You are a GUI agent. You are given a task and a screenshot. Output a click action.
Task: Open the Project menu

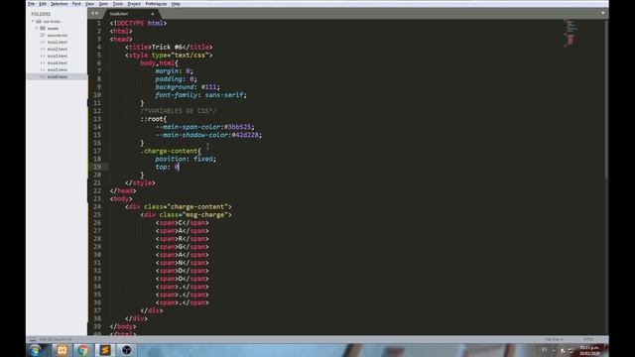[134, 4]
